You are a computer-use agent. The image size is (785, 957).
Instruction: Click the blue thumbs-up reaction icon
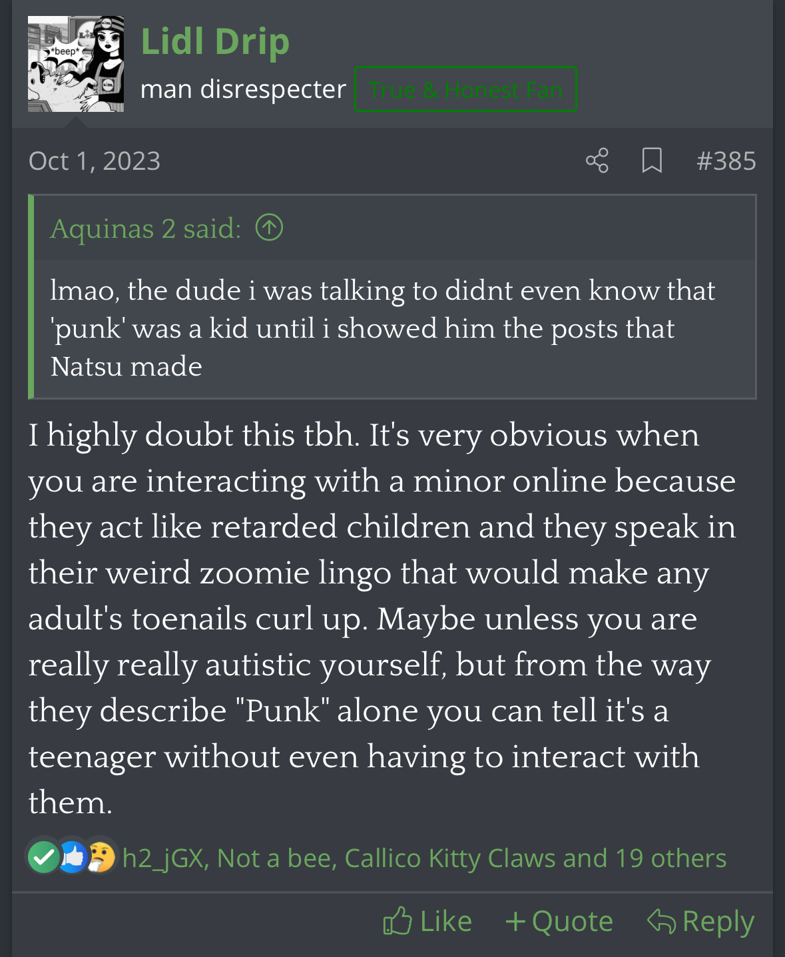(73, 857)
